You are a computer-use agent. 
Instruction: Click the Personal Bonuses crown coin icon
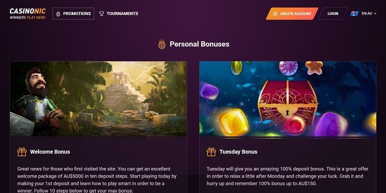coord(162,44)
